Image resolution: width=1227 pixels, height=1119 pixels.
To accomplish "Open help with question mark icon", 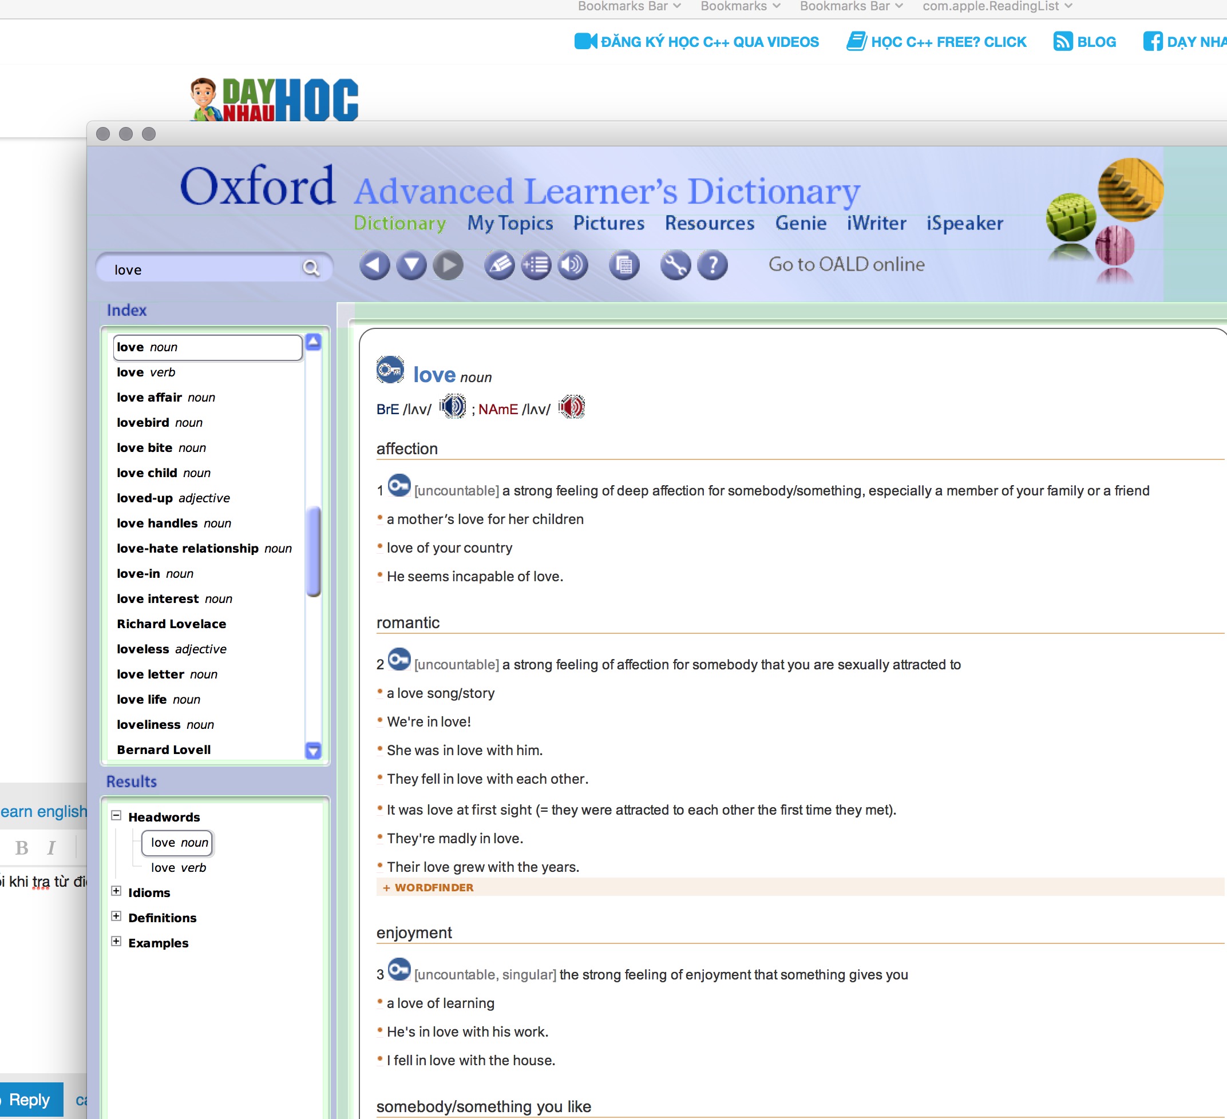I will click(x=713, y=265).
